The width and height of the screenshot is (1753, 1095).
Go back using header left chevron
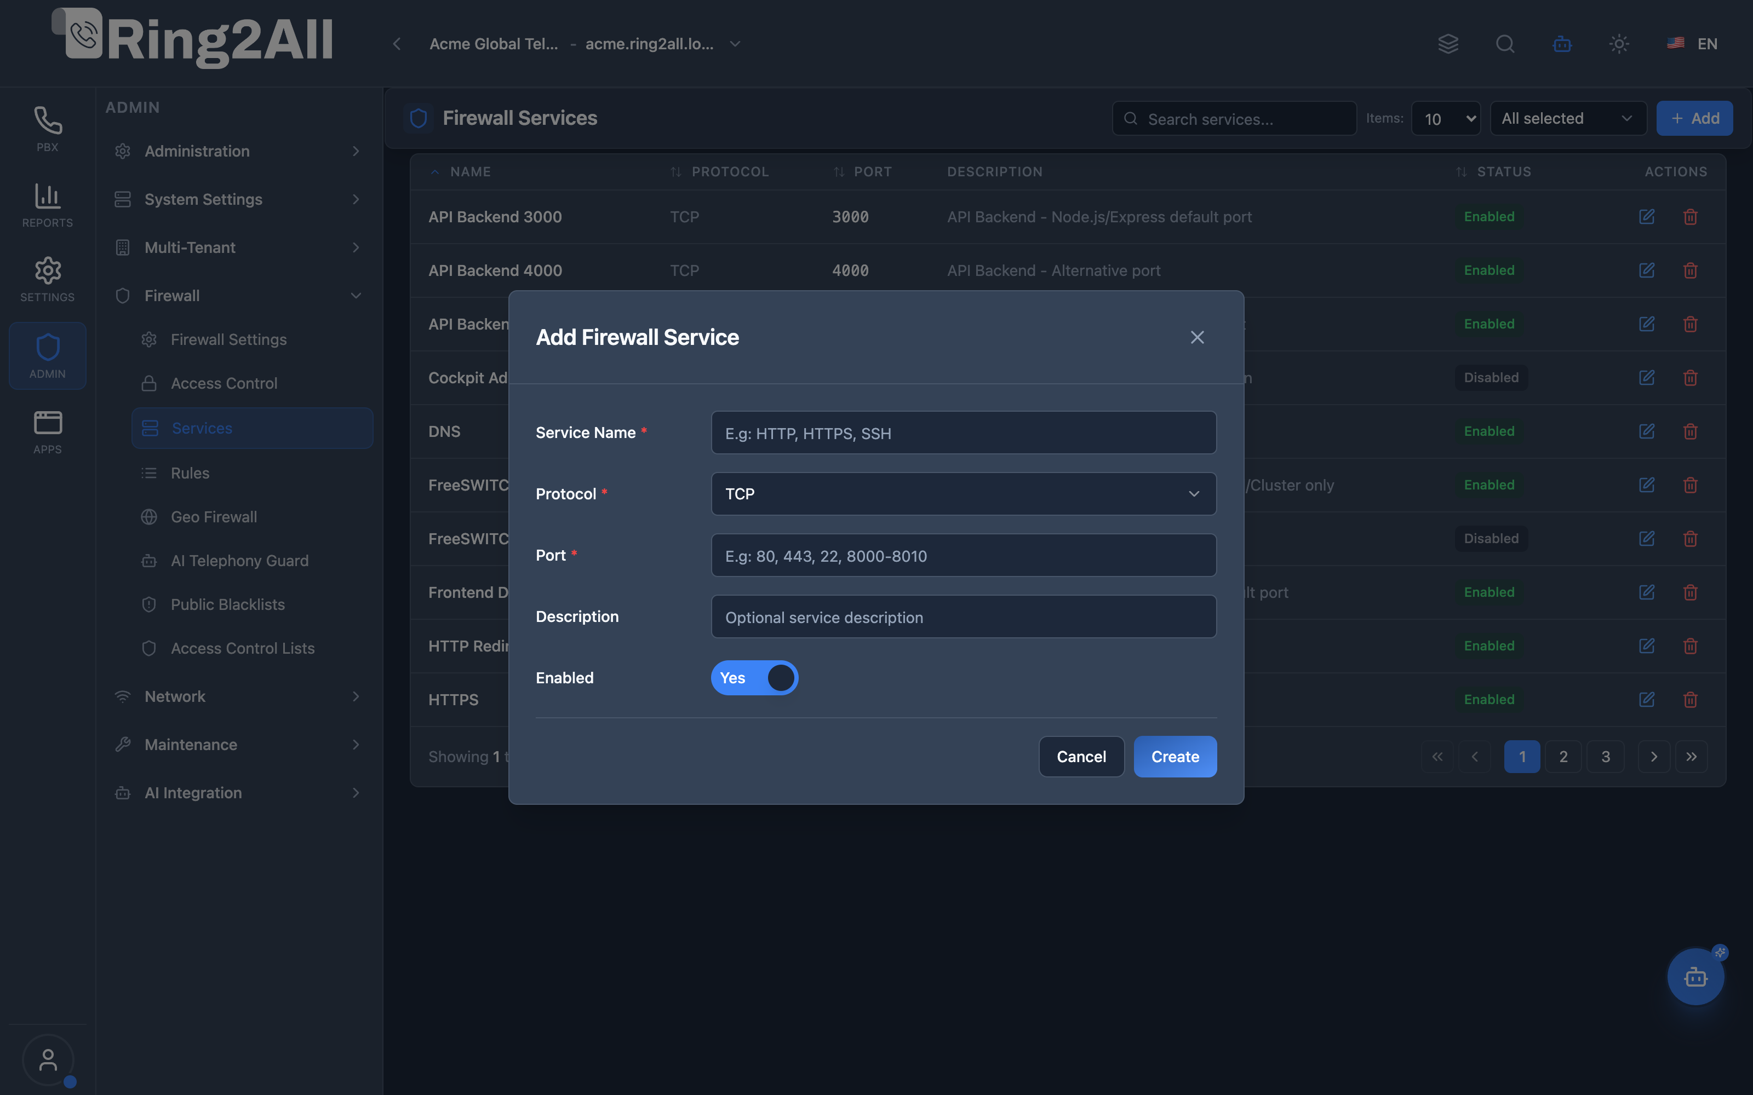(397, 43)
